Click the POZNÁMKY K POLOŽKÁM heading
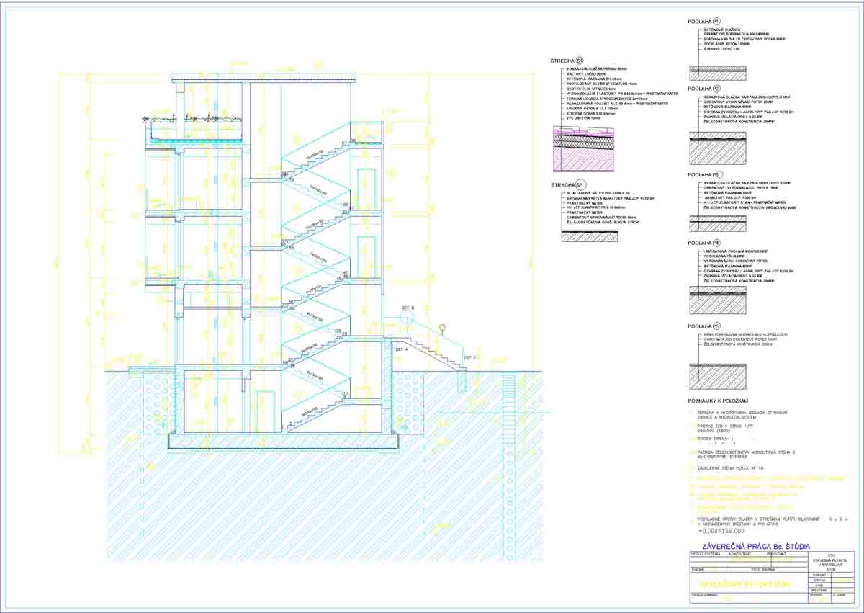This screenshot has width=864, height=613. (x=719, y=401)
